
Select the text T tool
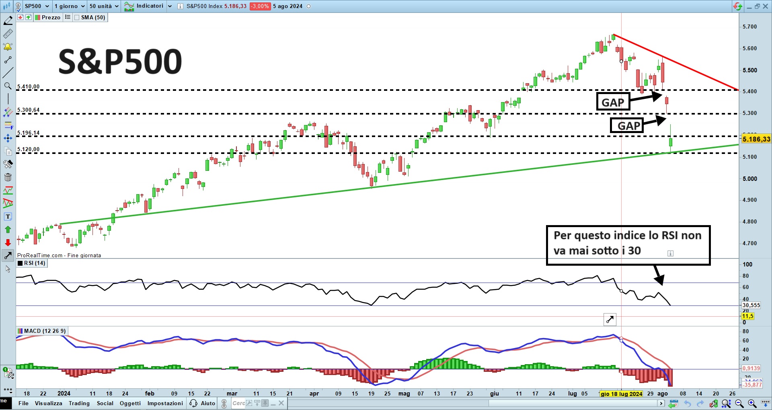click(8, 217)
